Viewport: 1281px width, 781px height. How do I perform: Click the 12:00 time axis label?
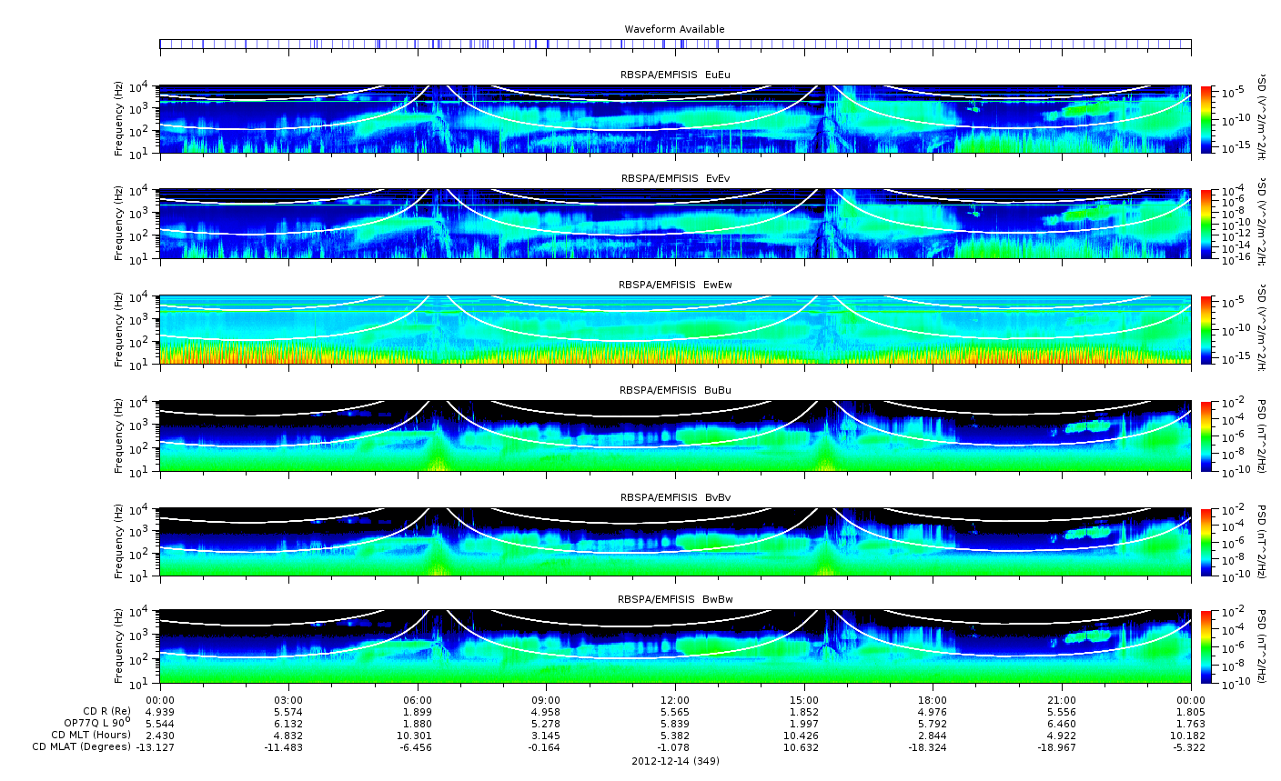(675, 699)
